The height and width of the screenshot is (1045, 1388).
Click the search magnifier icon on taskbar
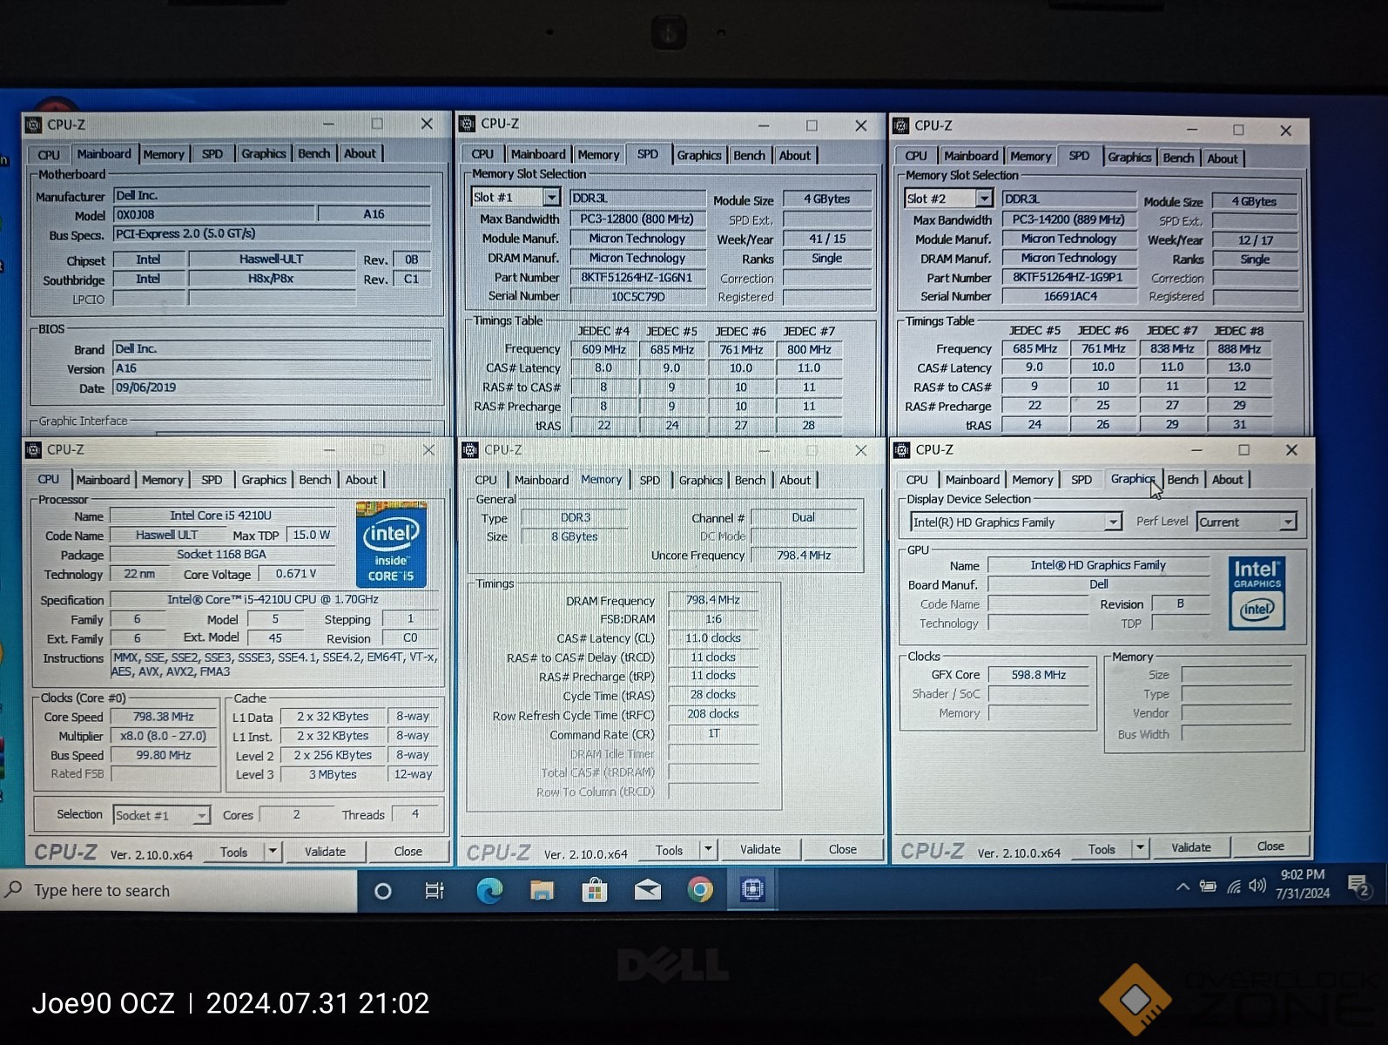point(14,889)
